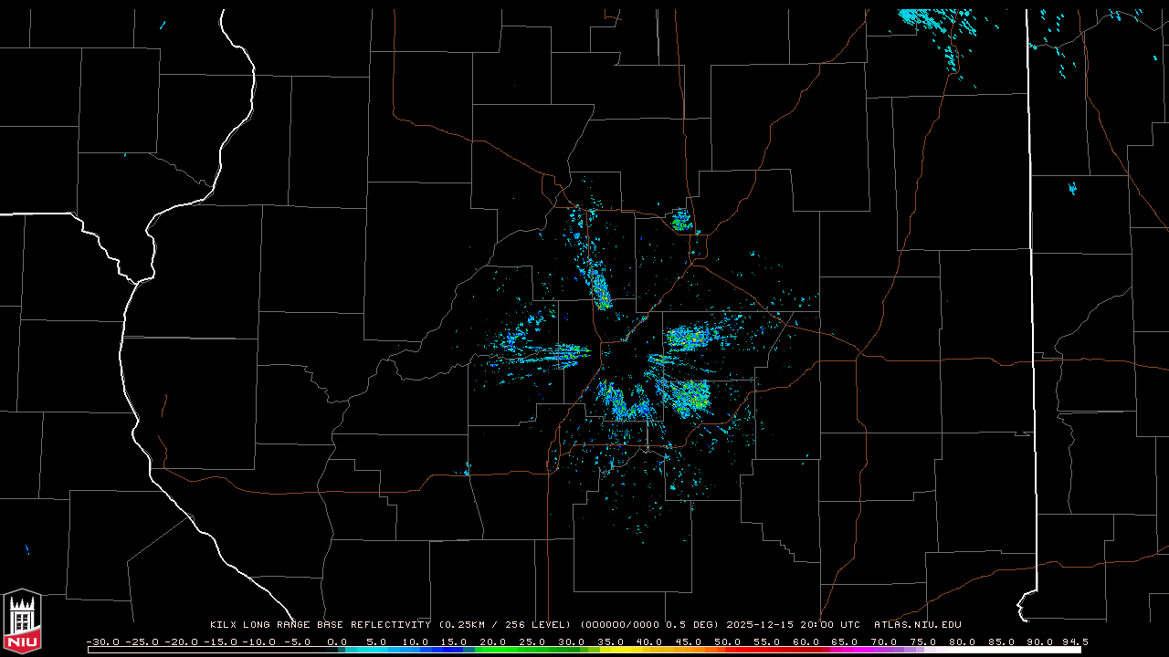
Task: Click the small green echo north-northeast of radar
Action: click(680, 220)
